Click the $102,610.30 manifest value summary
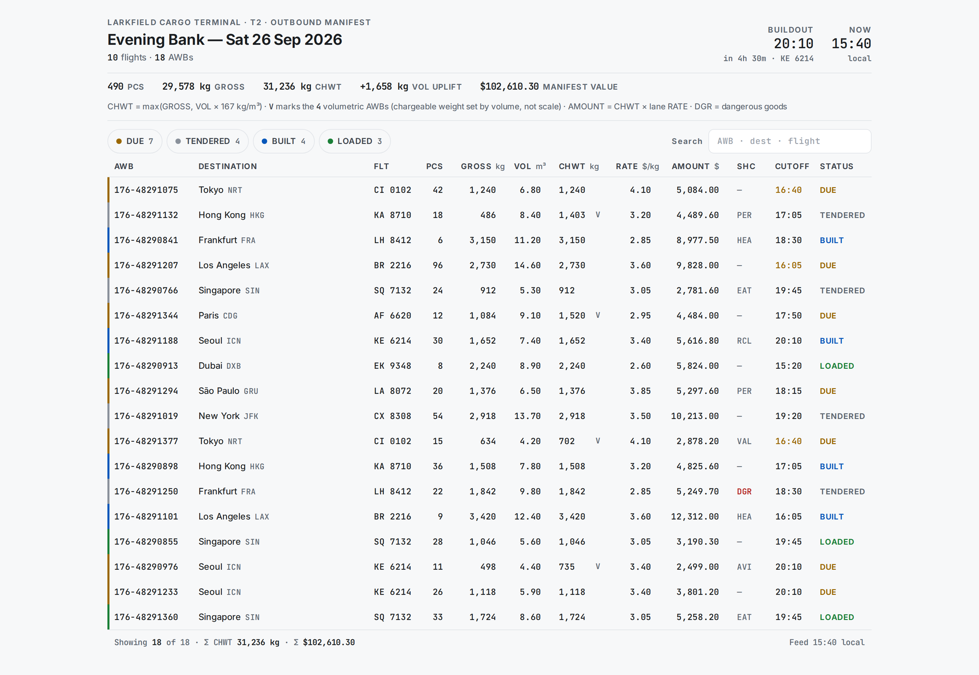Screen dimensions: 979x675 click(548, 87)
